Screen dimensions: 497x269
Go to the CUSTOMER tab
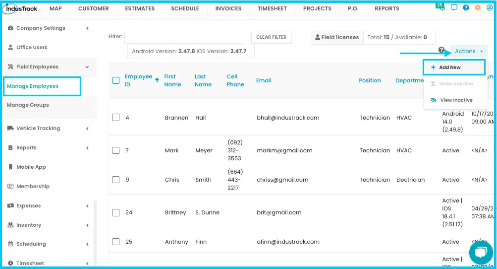pos(94,8)
